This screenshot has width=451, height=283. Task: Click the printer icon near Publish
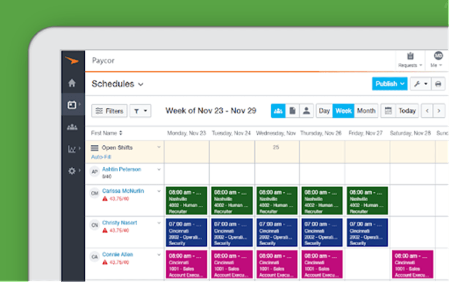pos(438,84)
